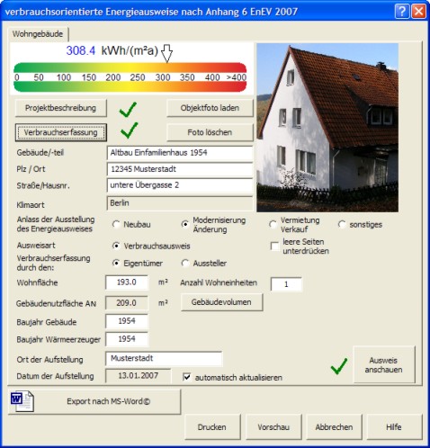Click the Wohnfläche 193.0 field
Viewport: 430px width, 448px height.
pos(127,282)
